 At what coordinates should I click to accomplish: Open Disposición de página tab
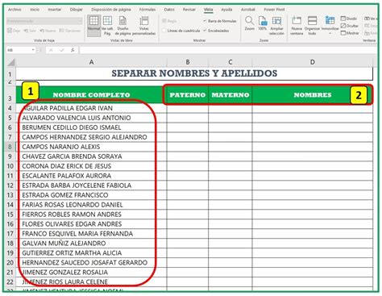point(111,10)
